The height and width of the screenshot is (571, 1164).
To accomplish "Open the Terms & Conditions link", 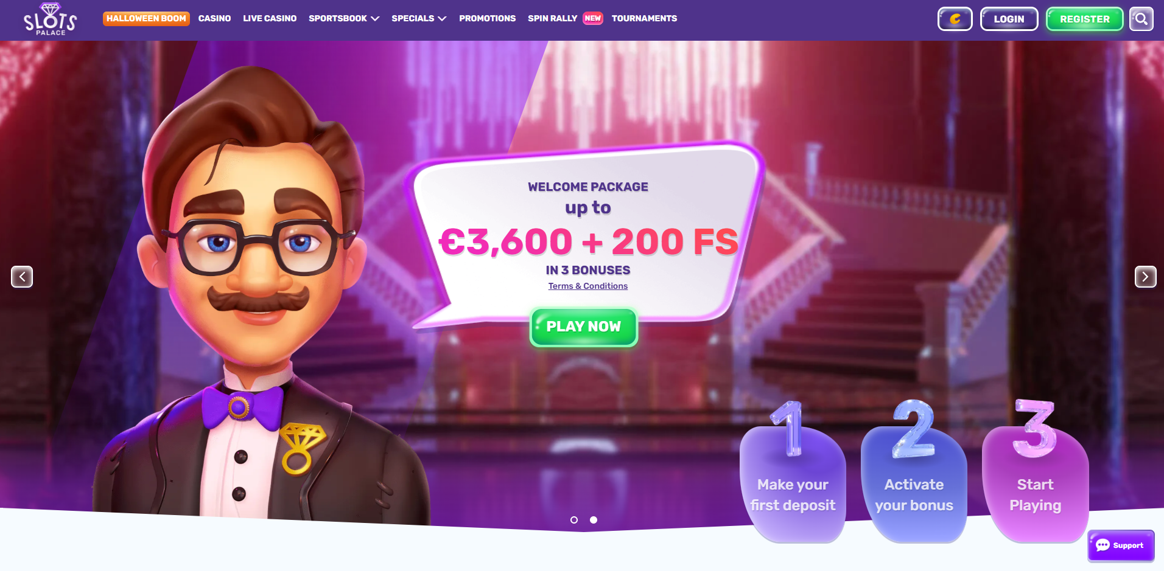I will pos(588,286).
